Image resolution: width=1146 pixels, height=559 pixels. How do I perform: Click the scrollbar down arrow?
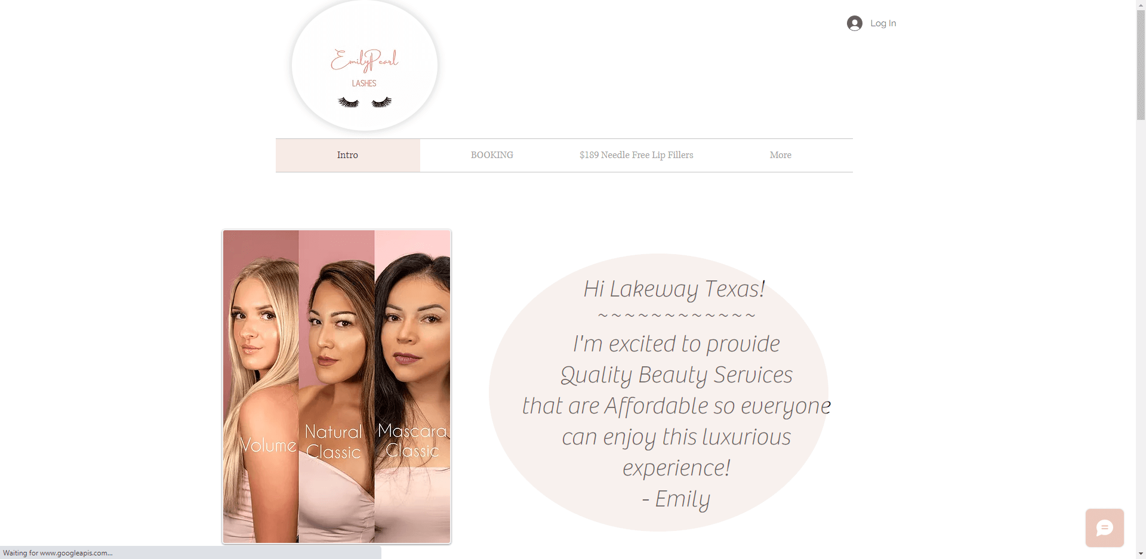1141,554
